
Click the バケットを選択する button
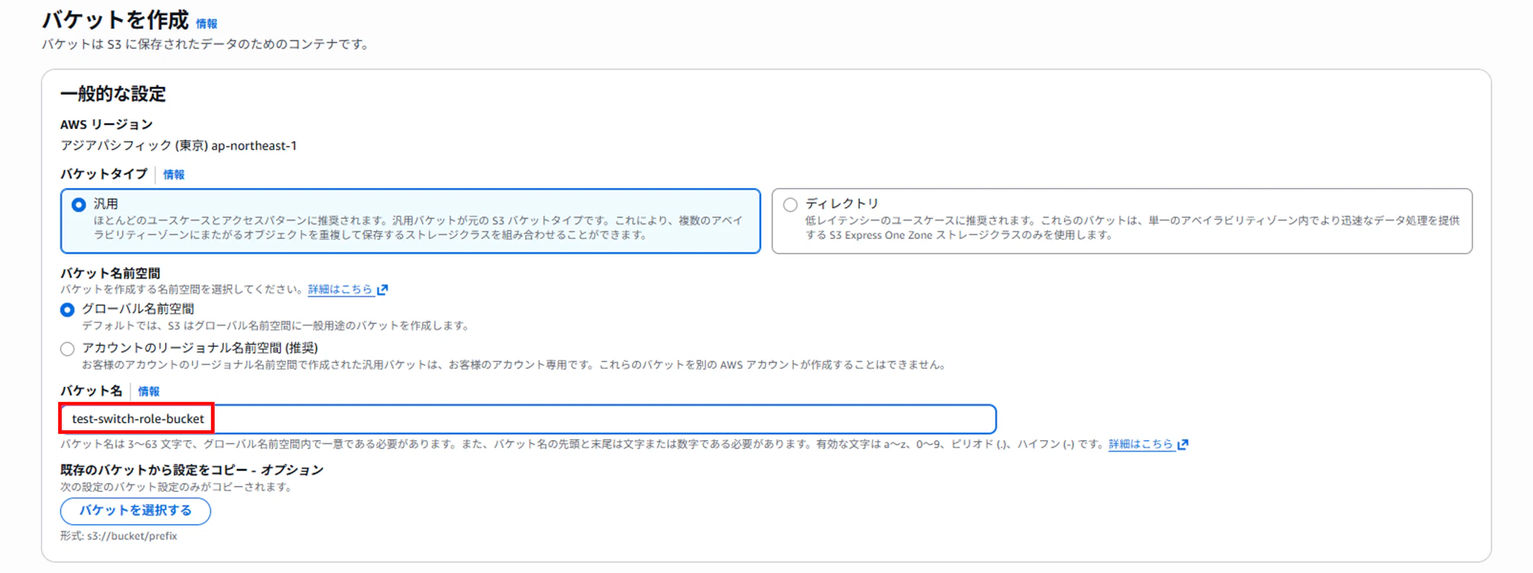[x=135, y=510]
